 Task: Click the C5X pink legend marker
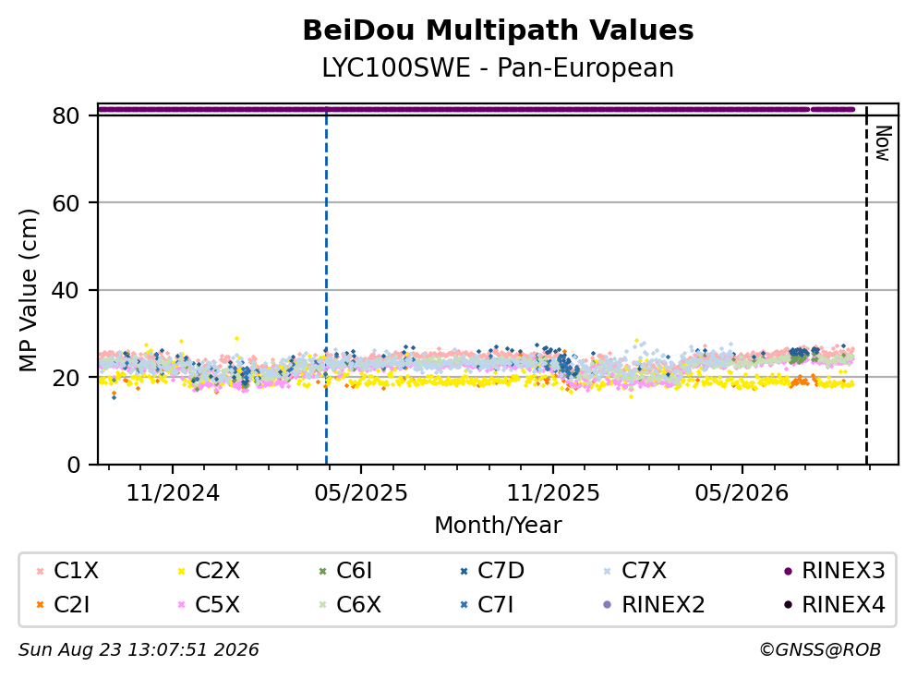pyautogui.click(x=181, y=604)
